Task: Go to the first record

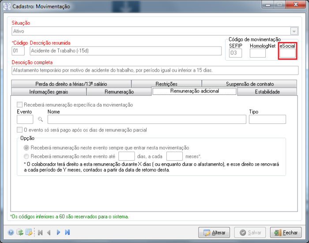Action: 40,232
